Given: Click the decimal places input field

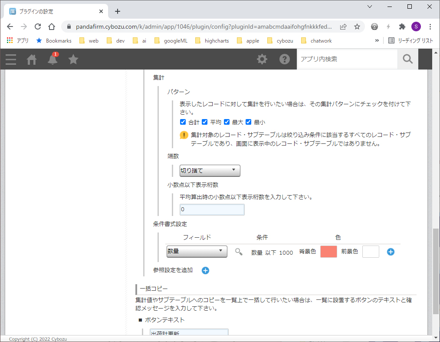Looking at the screenshot, I should point(212,209).
